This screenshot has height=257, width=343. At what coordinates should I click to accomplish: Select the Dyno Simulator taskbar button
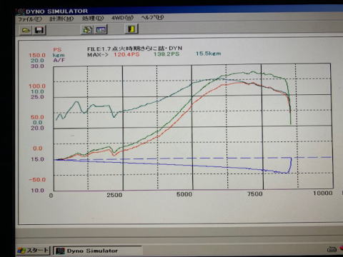98,251
